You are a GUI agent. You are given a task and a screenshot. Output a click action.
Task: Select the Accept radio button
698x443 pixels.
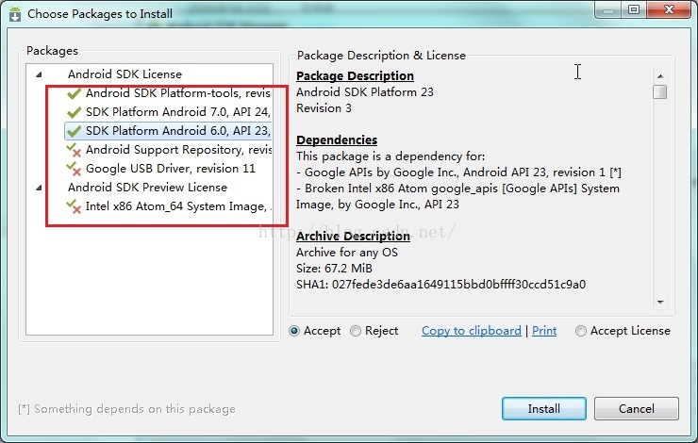(294, 331)
